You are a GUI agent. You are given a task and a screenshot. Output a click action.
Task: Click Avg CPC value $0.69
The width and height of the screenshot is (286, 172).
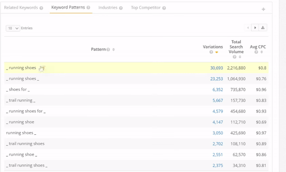[x=261, y=122]
